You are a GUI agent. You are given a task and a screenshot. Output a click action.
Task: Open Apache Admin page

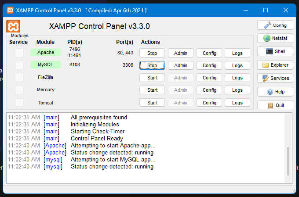pyautogui.click(x=181, y=53)
